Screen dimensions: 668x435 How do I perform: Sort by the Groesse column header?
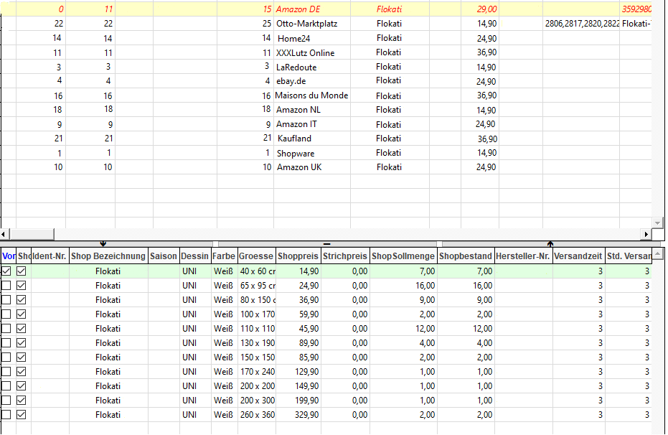256,256
